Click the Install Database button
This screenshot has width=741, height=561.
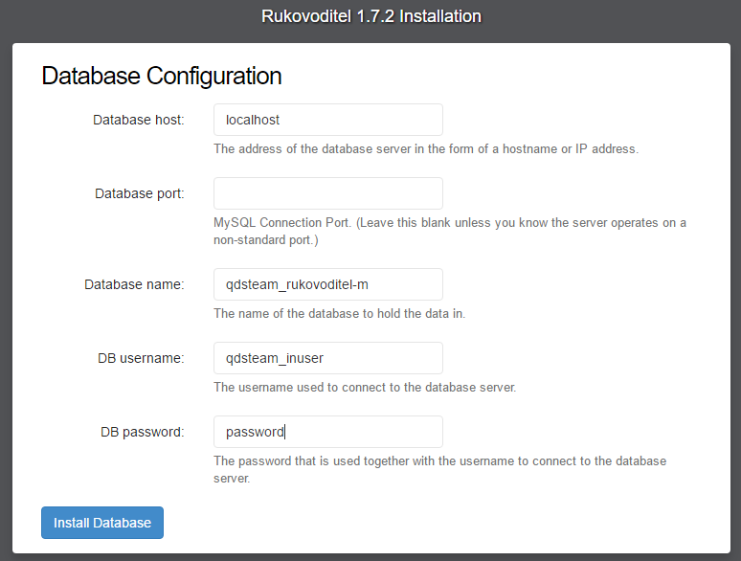102,523
